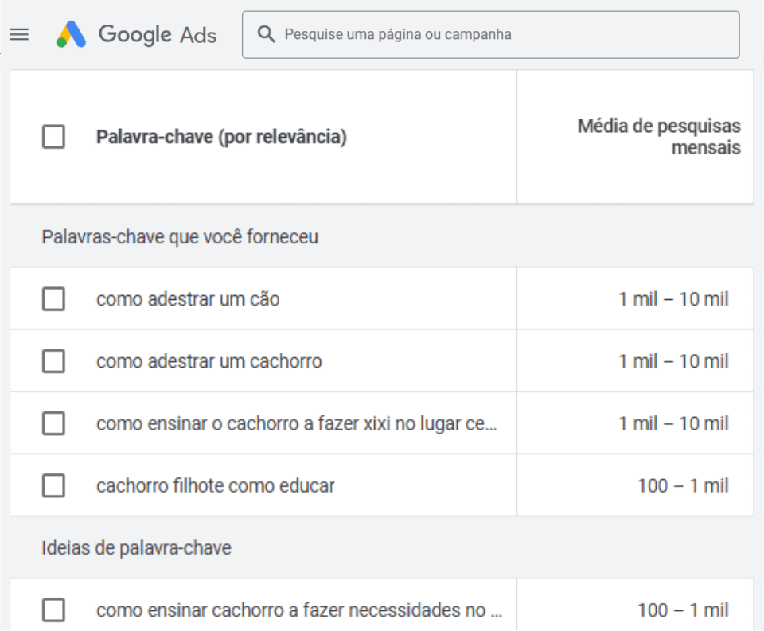Viewport: 764px width, 631px height.
Task: Click the truncated 'fazer xixi no lugar' keyword
Action: pyautogui.click(x=296, y=423)
